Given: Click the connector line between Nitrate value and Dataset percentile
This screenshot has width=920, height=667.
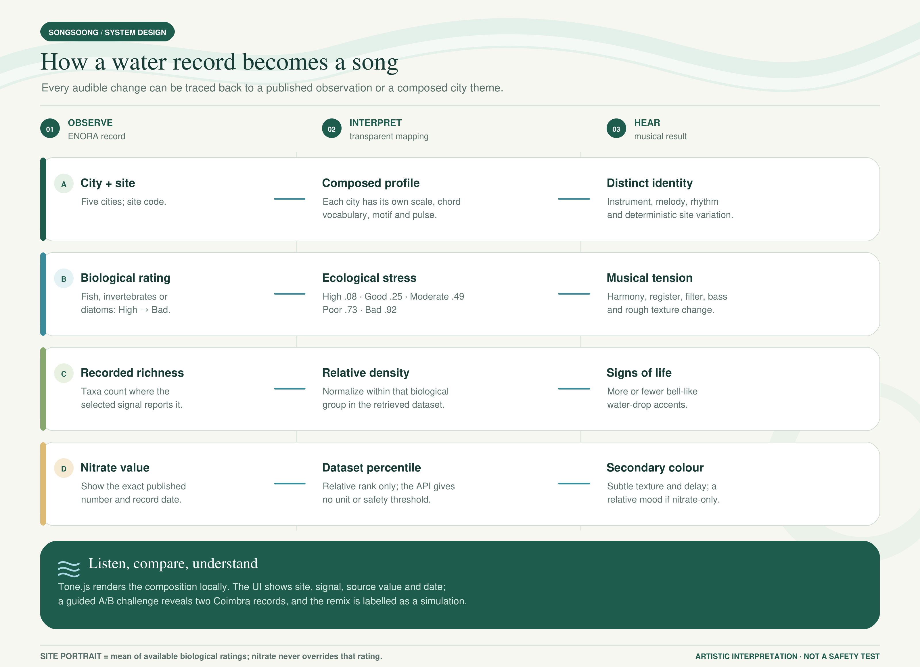Looking at the screenshot, I should coord(290,484).
